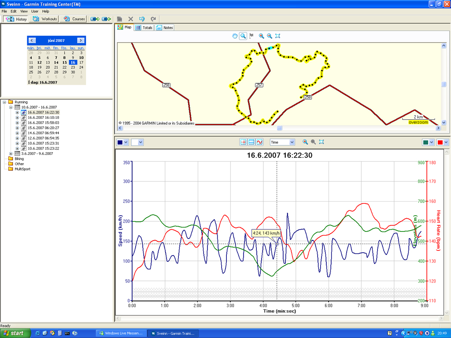Open the Time axis dropdown
Viewport: 451px width, 338px height.
292,142
